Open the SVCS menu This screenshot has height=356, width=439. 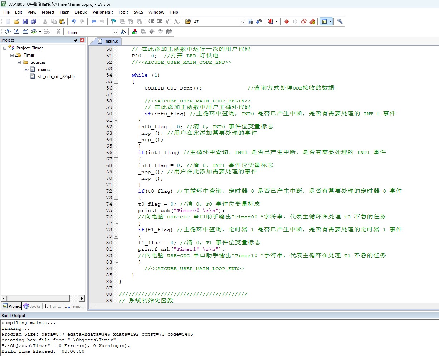(x=138, y=12)
